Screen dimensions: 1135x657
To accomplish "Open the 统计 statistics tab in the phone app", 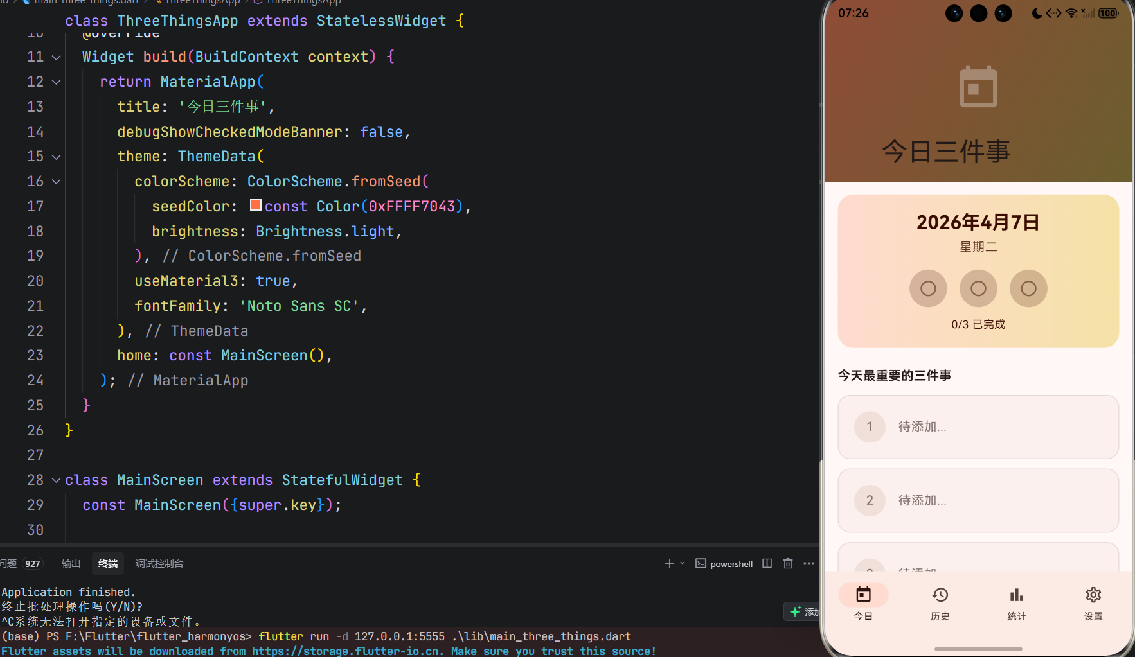I will click(1017, 602).
